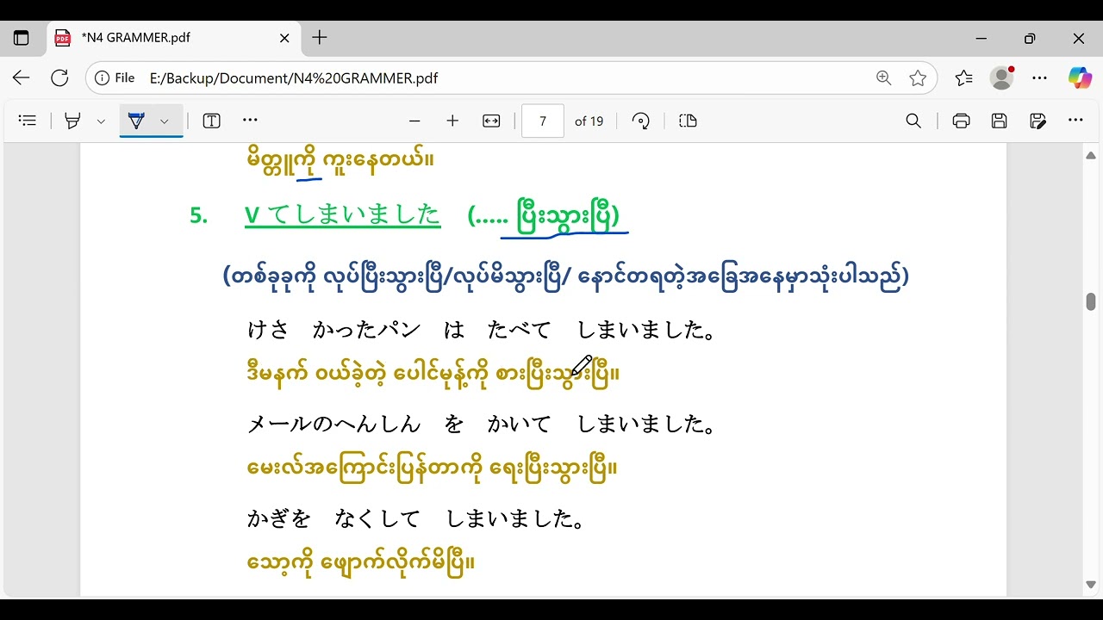
Task: Click scrollbar down arrow
Action: (x=1091, y=586)
